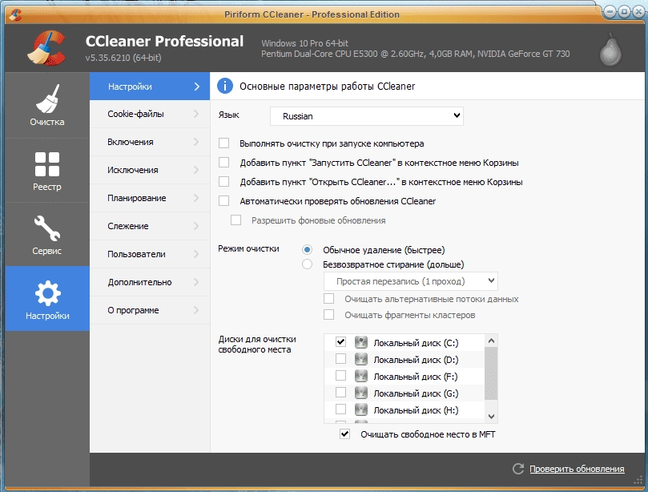Open the Язык language dropdown
This screenshot has width=648, height=492.
(367, 116)
